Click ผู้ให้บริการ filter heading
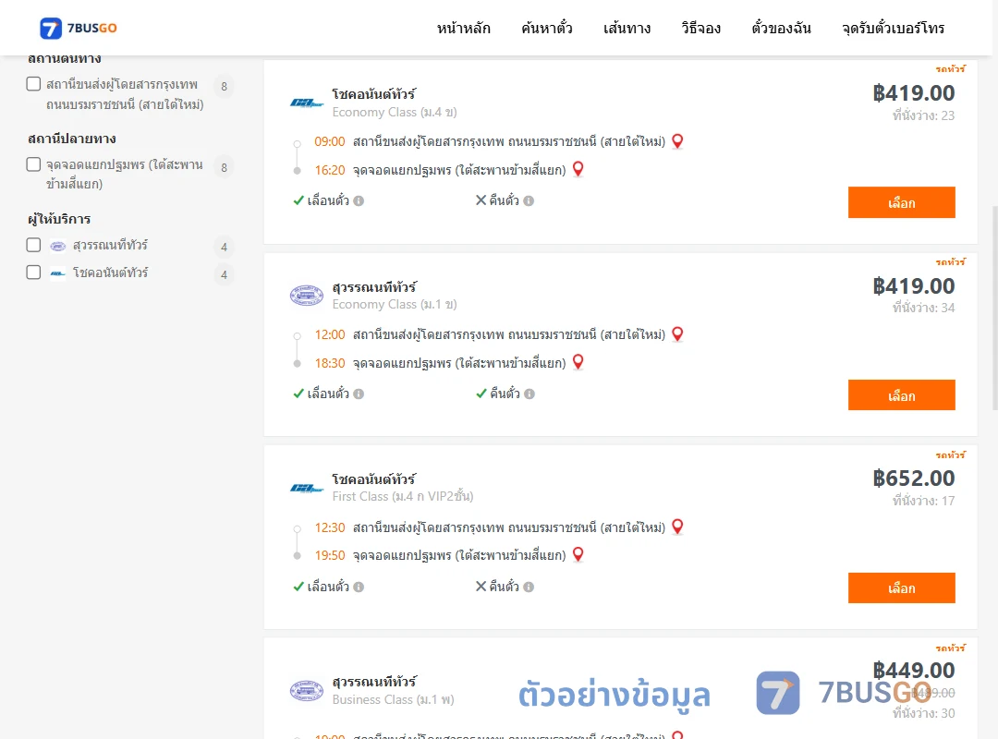The image size is (998, 739). [x=59, y=219]
